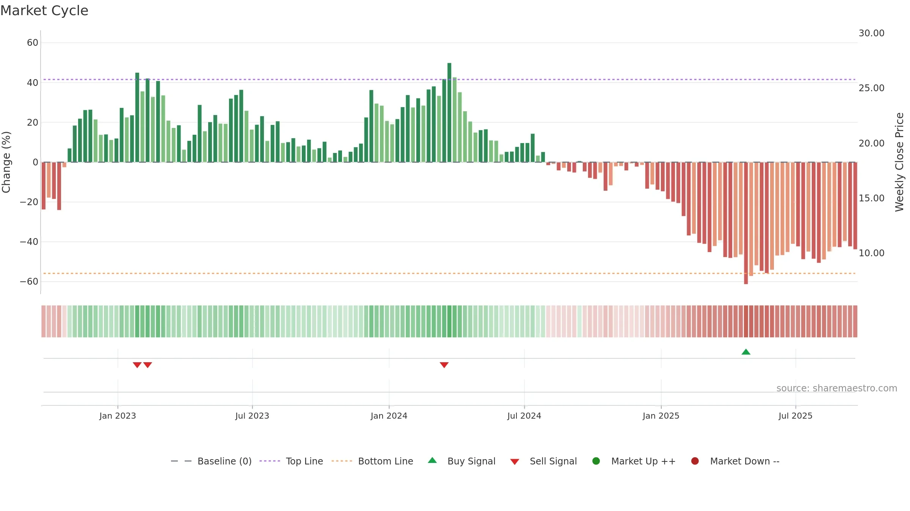Click the 30.00 price axis label

pyautogui.click(x=871, y=33)
